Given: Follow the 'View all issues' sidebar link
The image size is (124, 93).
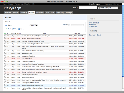Looking at the screenshot, I should pyautogui.click(x=94, y=23).
